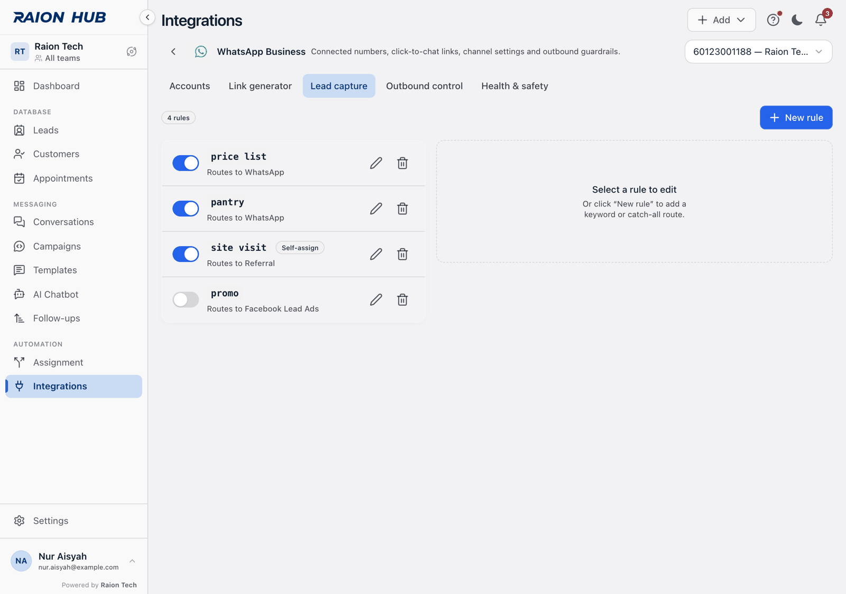
Task: Click nur.aisyah@example.com email text
Action: pos(78,568)
